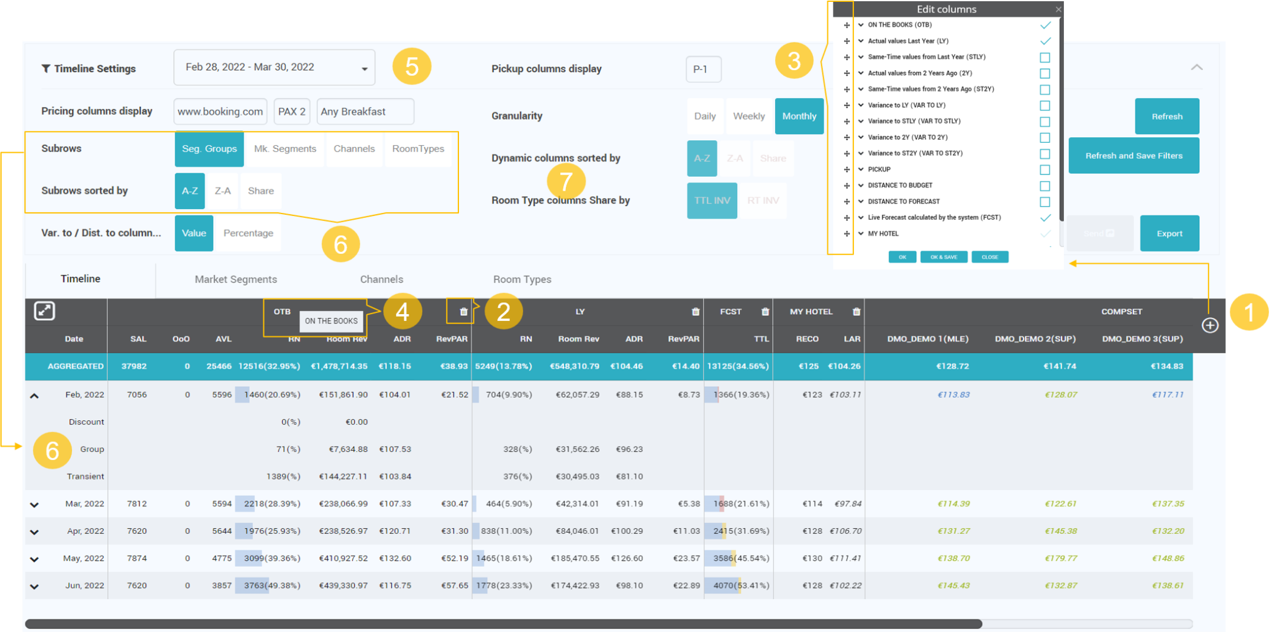Switch to the Market Segments tab
Screen dimensions: 1272x632
tap(236, 279)
